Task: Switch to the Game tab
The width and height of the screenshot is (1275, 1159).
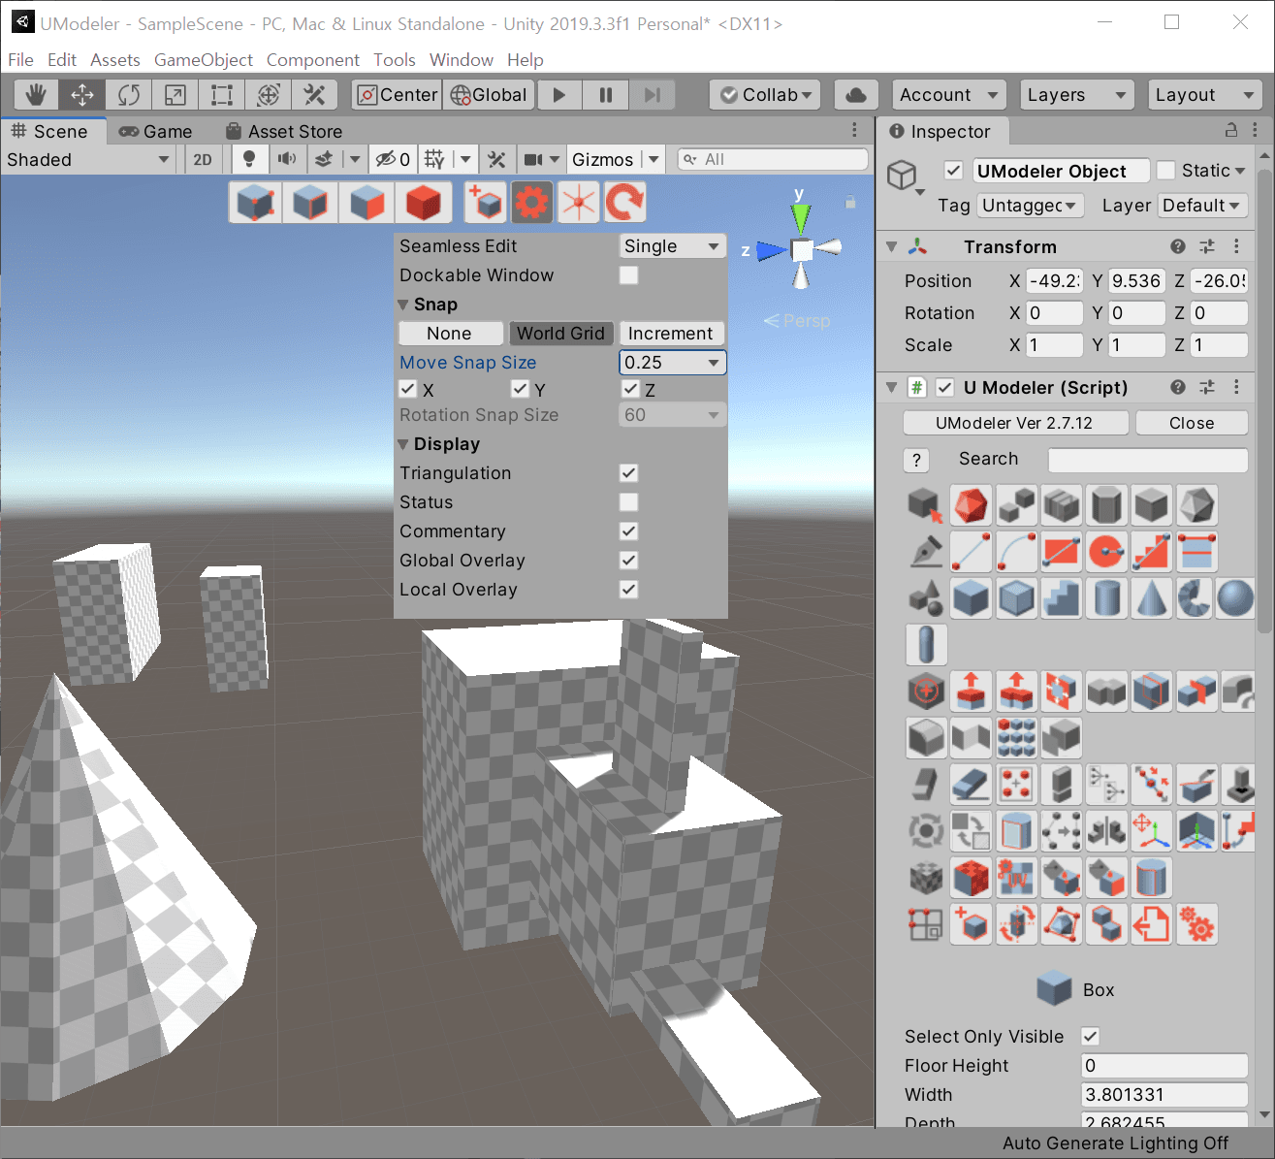Action: (x=155, y=131)
